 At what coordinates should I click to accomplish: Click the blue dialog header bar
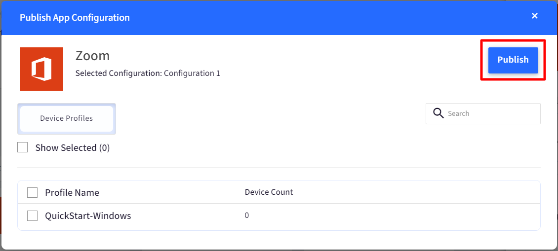[x=279, y=17]
